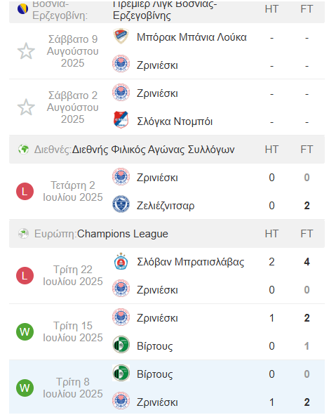Open Διεθνής Φιλικός Αγώνας Συλλόγων competition
The height and width of the screenshot is (415, 329).
click(x=154, y=150)
